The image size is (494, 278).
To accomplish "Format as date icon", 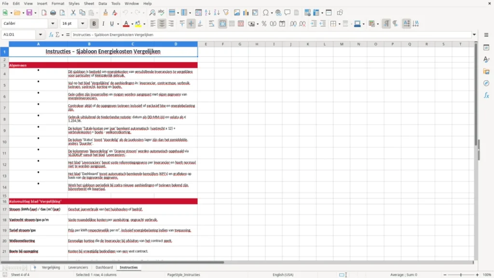I will point(282,24).
